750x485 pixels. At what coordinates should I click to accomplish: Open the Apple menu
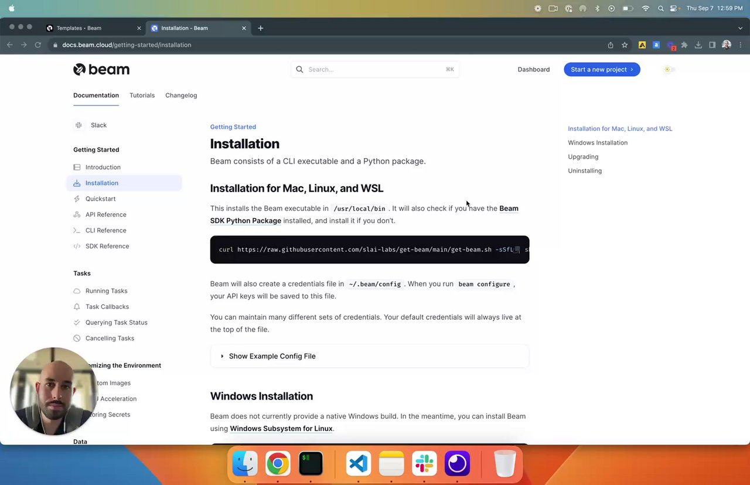click(12, 8)
